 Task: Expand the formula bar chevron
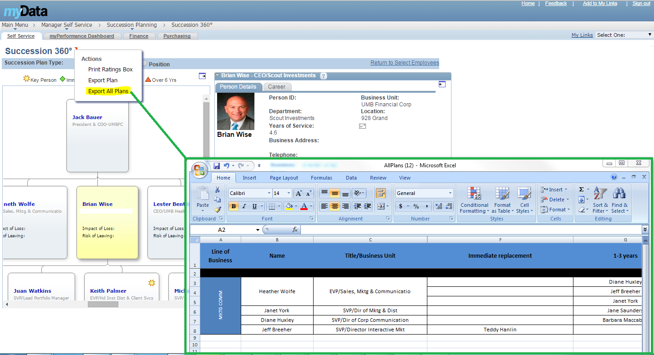coord(645,230)
